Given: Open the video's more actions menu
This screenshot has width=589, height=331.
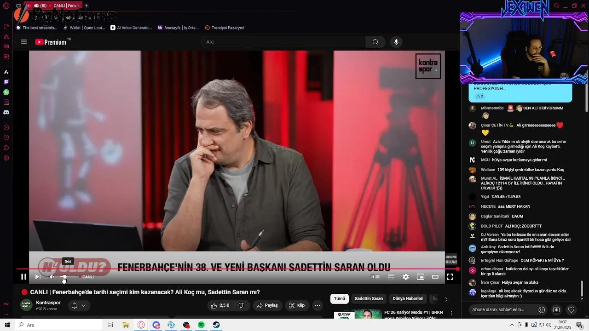Looking at the screenshot, I should 318,305.
